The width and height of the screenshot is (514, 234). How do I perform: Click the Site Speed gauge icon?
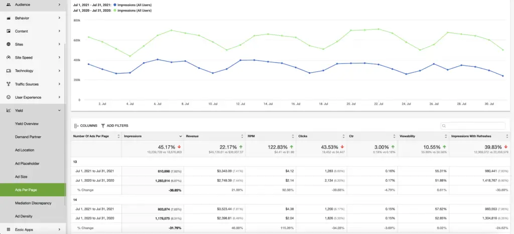pos(9,57)
